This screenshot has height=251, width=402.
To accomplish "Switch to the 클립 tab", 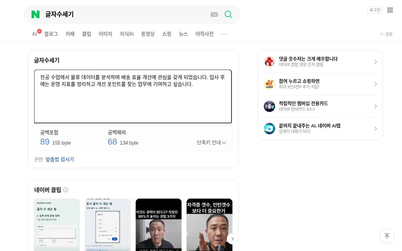I will [x=86, y=34].
